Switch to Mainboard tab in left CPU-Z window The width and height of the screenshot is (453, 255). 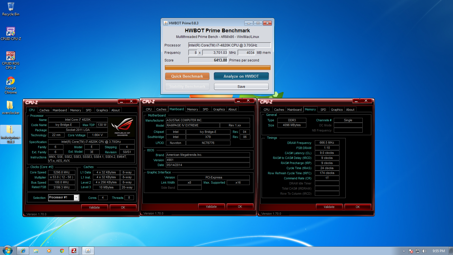pos(60,110)
